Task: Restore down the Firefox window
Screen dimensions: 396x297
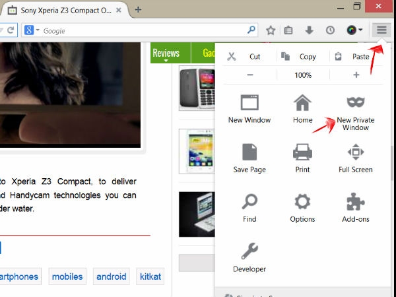Action: [x=357, y=7]
